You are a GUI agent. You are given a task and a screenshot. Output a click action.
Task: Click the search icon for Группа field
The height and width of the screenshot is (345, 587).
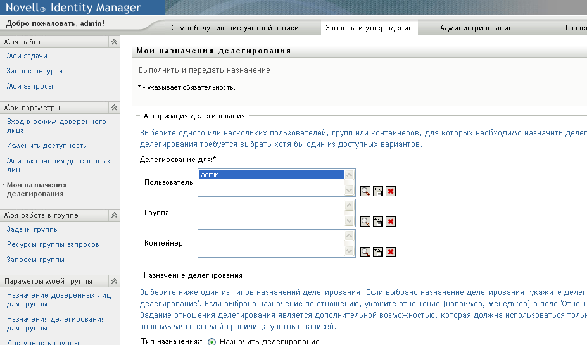coord(365,222)
